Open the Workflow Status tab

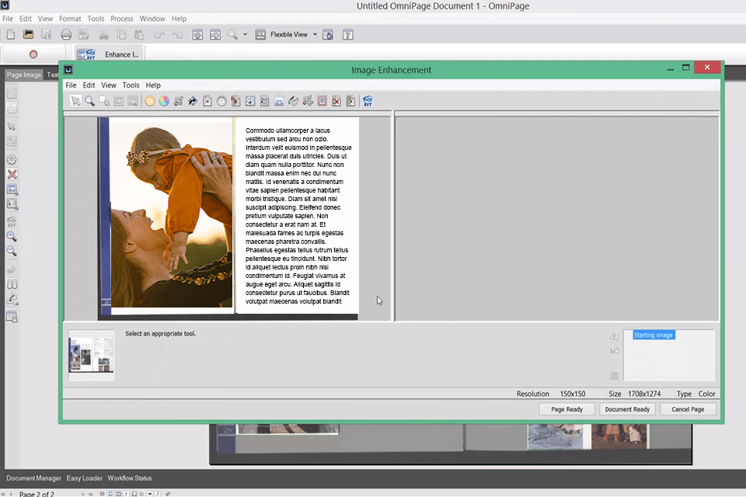pyautogui.click(x=130, y=478)
